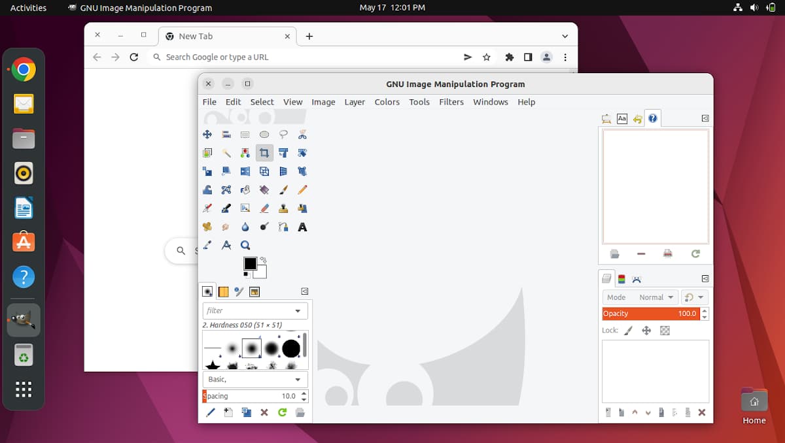Click the Scissors Select tool
This screenshot has width=785, height=443.
point(302,135)
